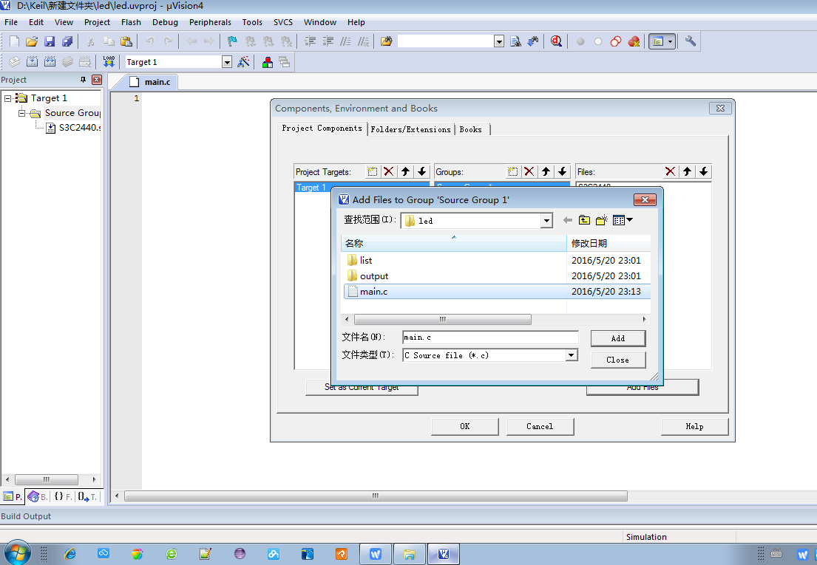Create a new file from toolbar

tap(15, 41)
